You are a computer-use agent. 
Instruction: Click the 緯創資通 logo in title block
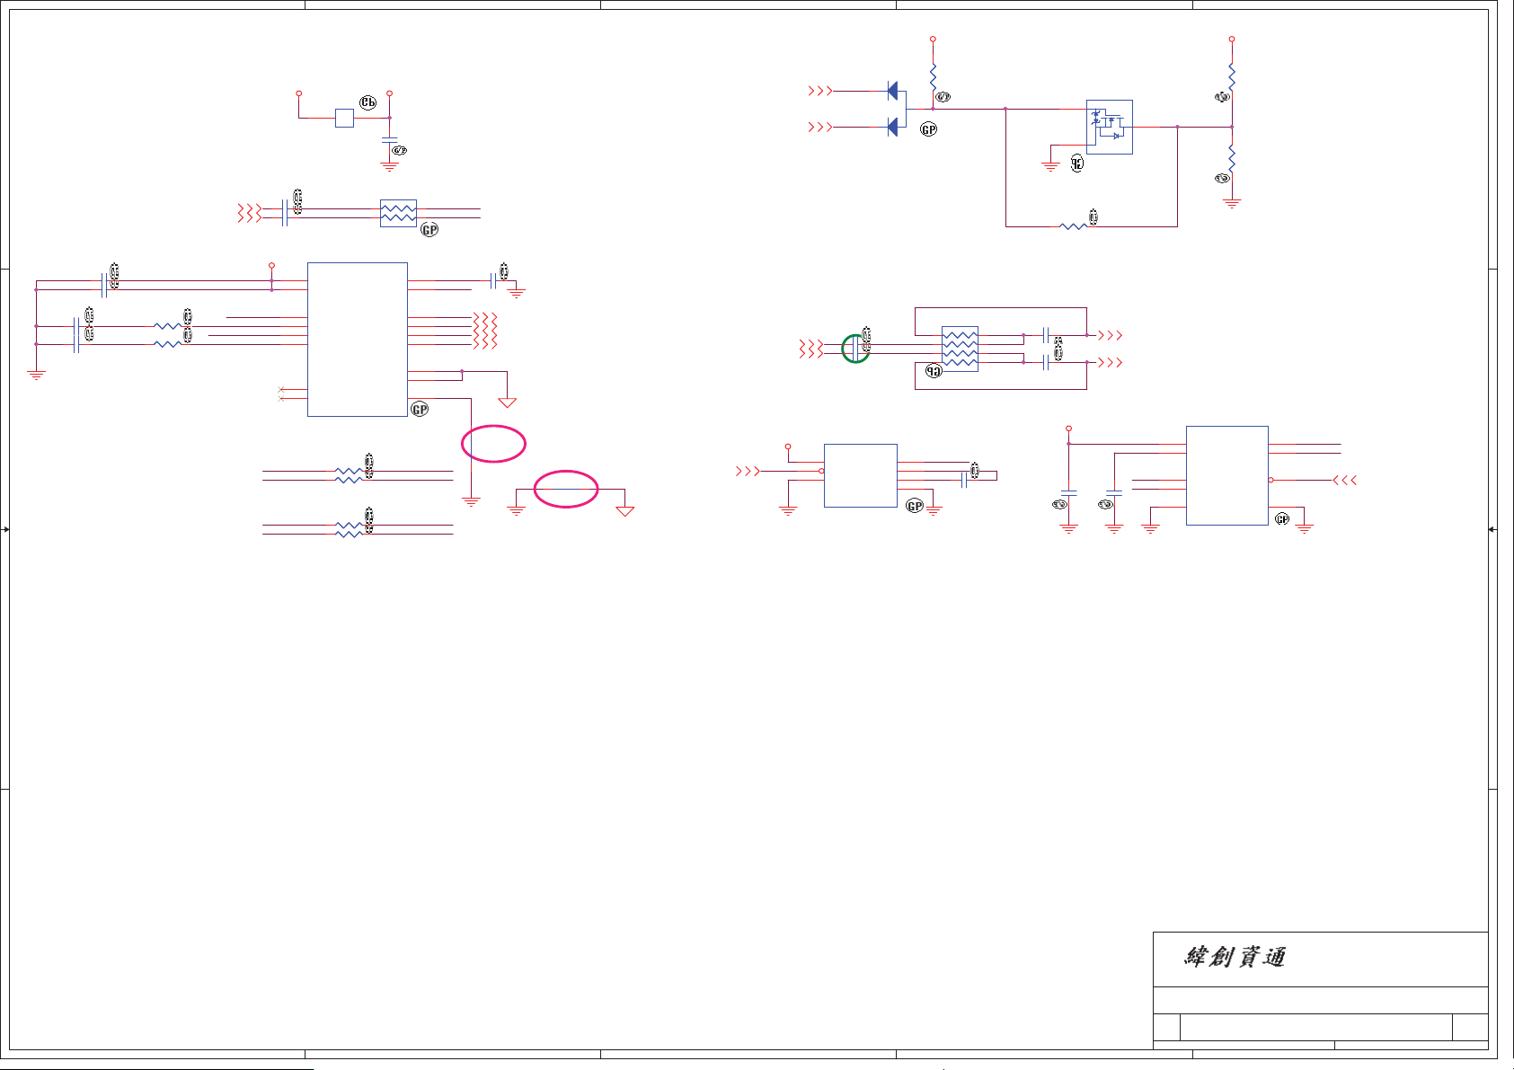click(1235, 957)
